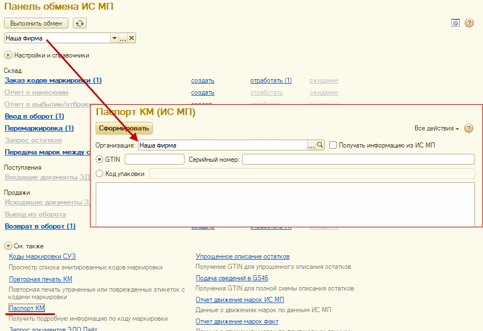This screenshot has width=483, height=331.
Task: Open the 'Паспорт КМ' link
Action: [27, 308]
